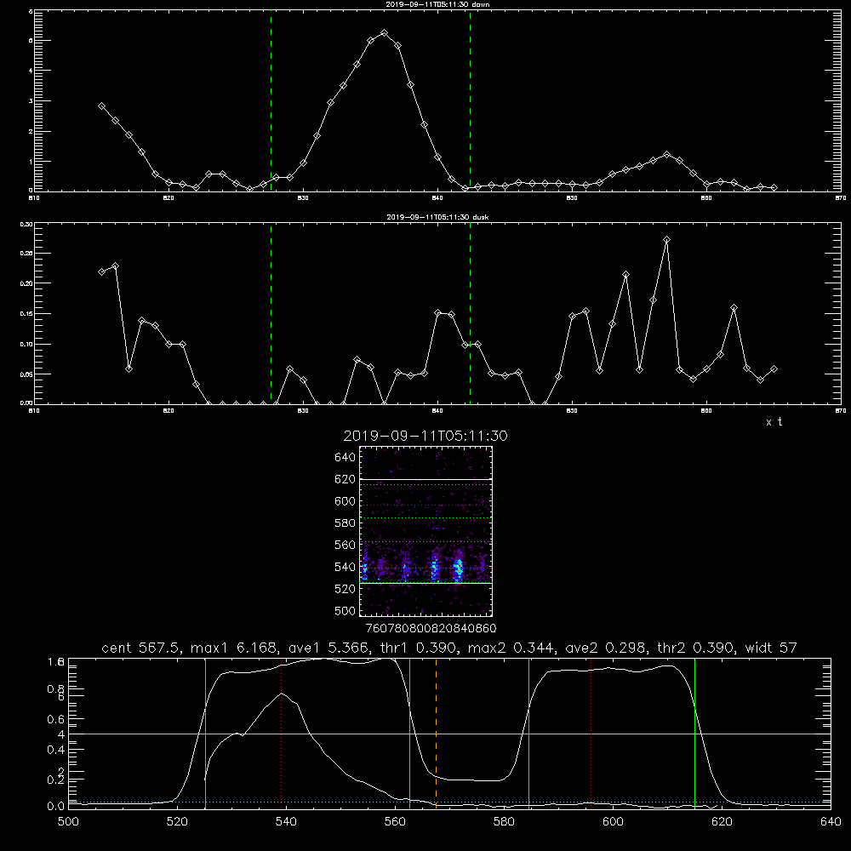Select the 'ave1 5.366' statistic text
This screenshot has width=851, height=851.
click(x=330, y=648)
